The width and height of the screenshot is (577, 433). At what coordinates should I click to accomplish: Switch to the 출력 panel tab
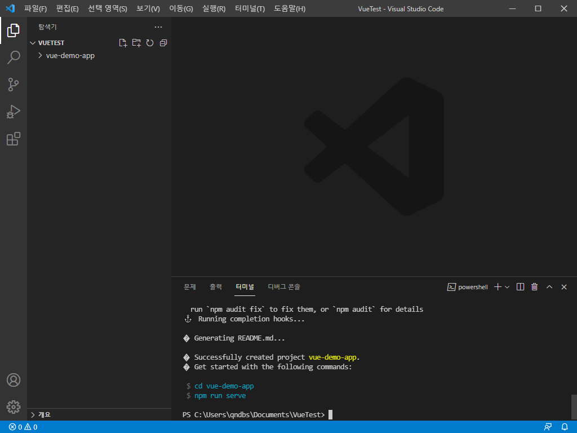coord(216,287)
